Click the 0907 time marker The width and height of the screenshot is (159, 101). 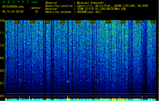point(108,22)
